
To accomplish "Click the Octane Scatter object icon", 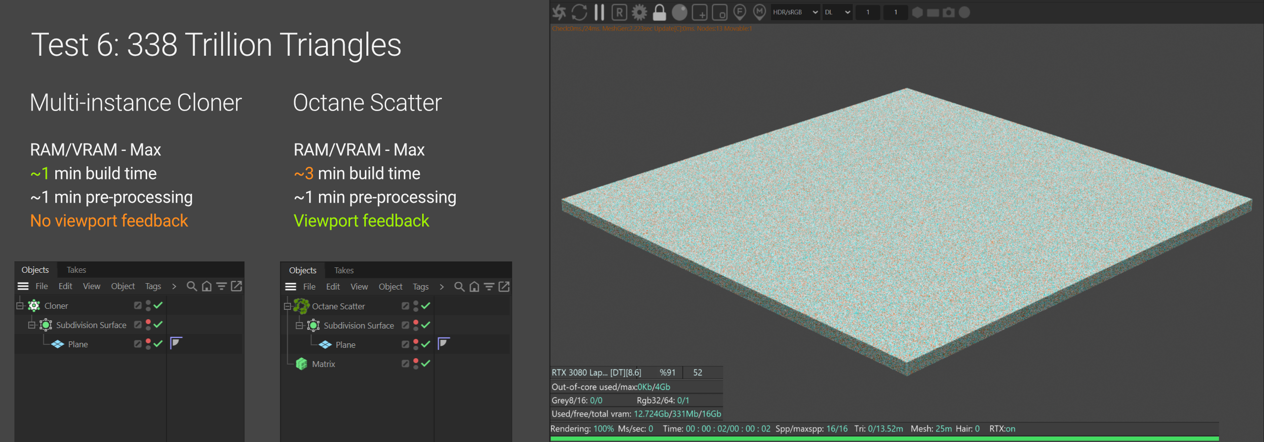I will (x=301, y=306).
